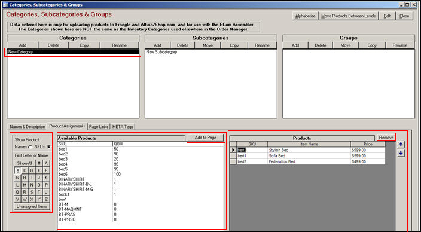
Task: Click Copy under Categories
Action: click(84, 45)
